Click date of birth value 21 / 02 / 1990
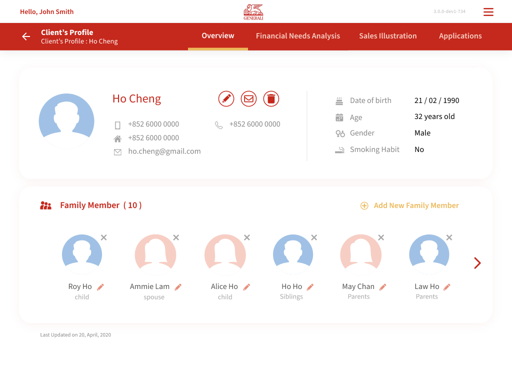Image resolution: width=512 pixels, height=384 pixels. pos(436,100)
